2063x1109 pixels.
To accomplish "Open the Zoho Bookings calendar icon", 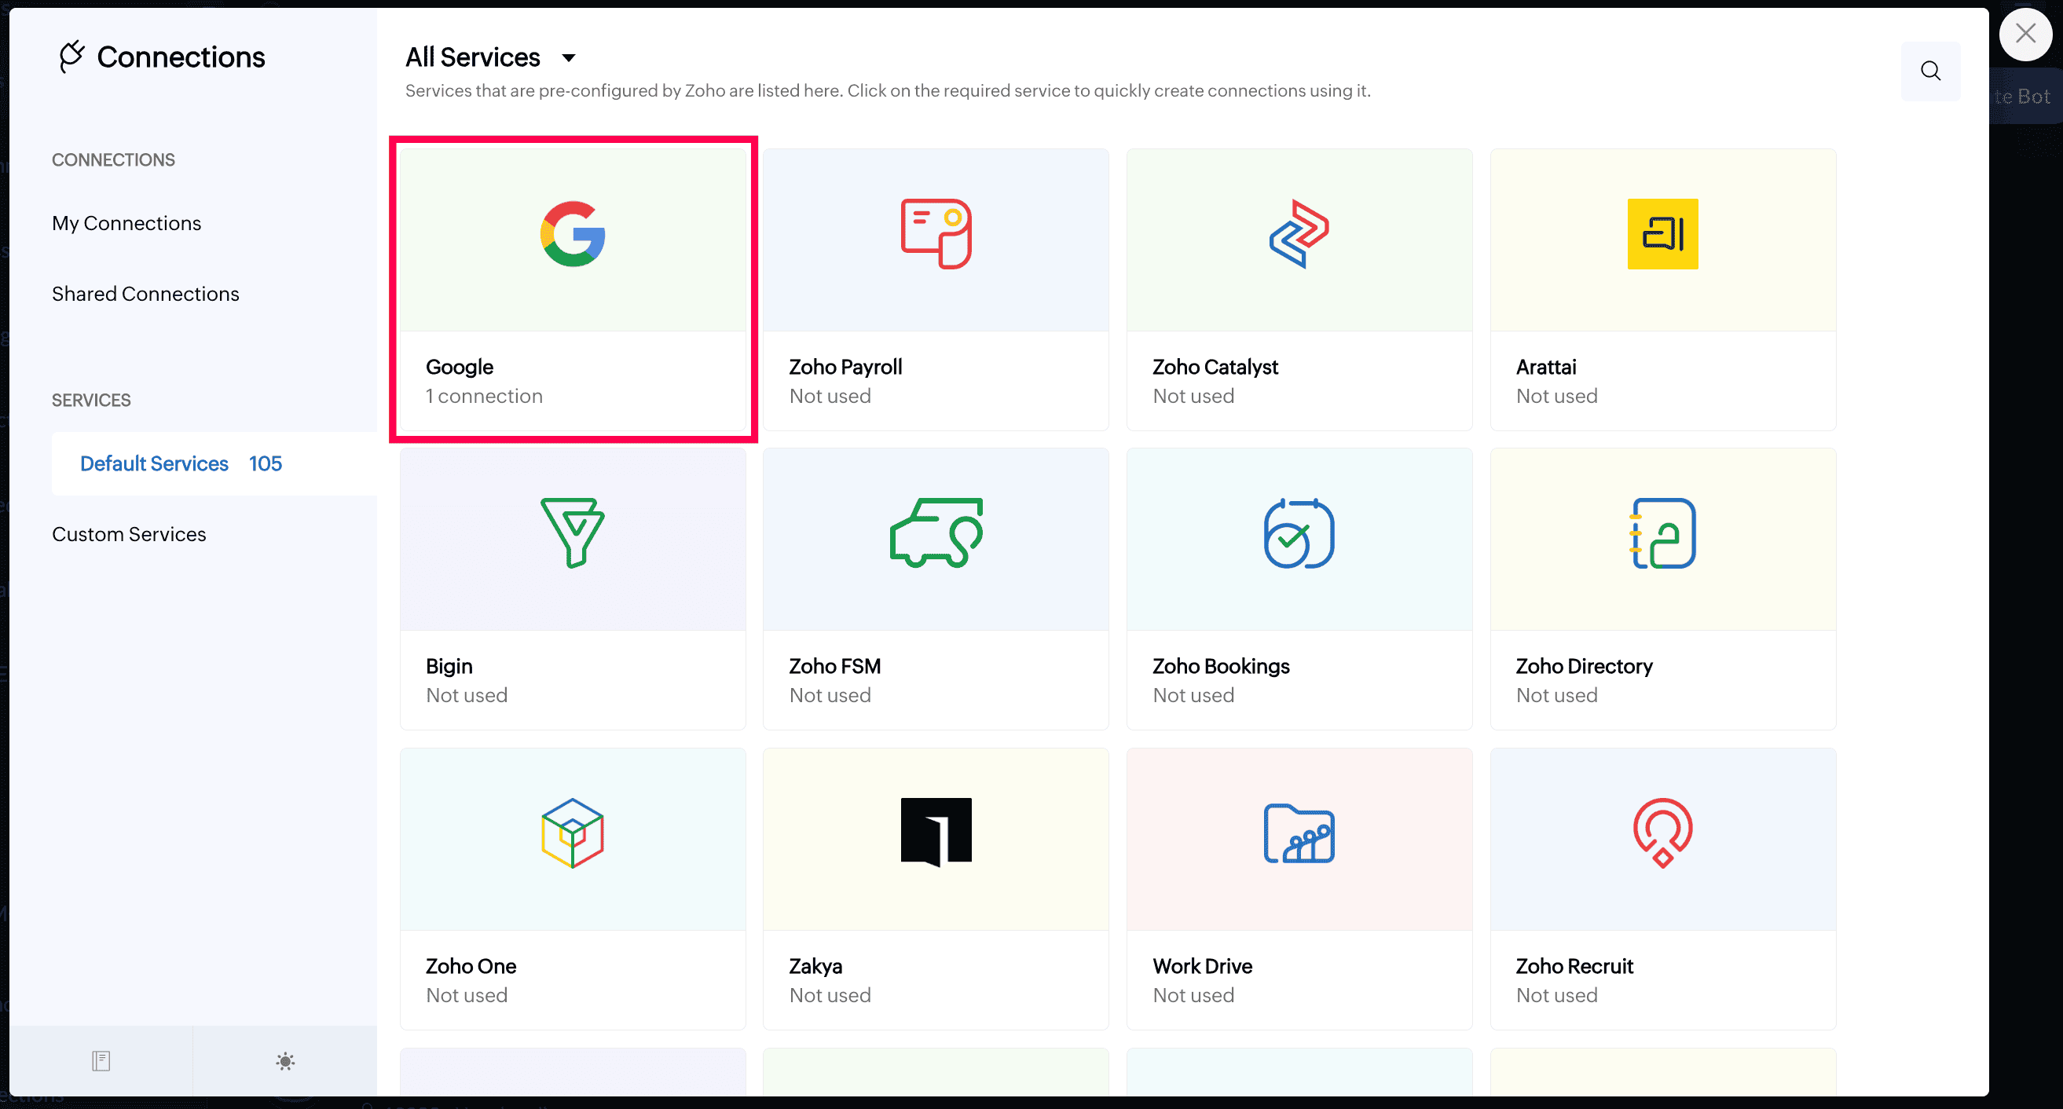I will (x=1299, y=533).
